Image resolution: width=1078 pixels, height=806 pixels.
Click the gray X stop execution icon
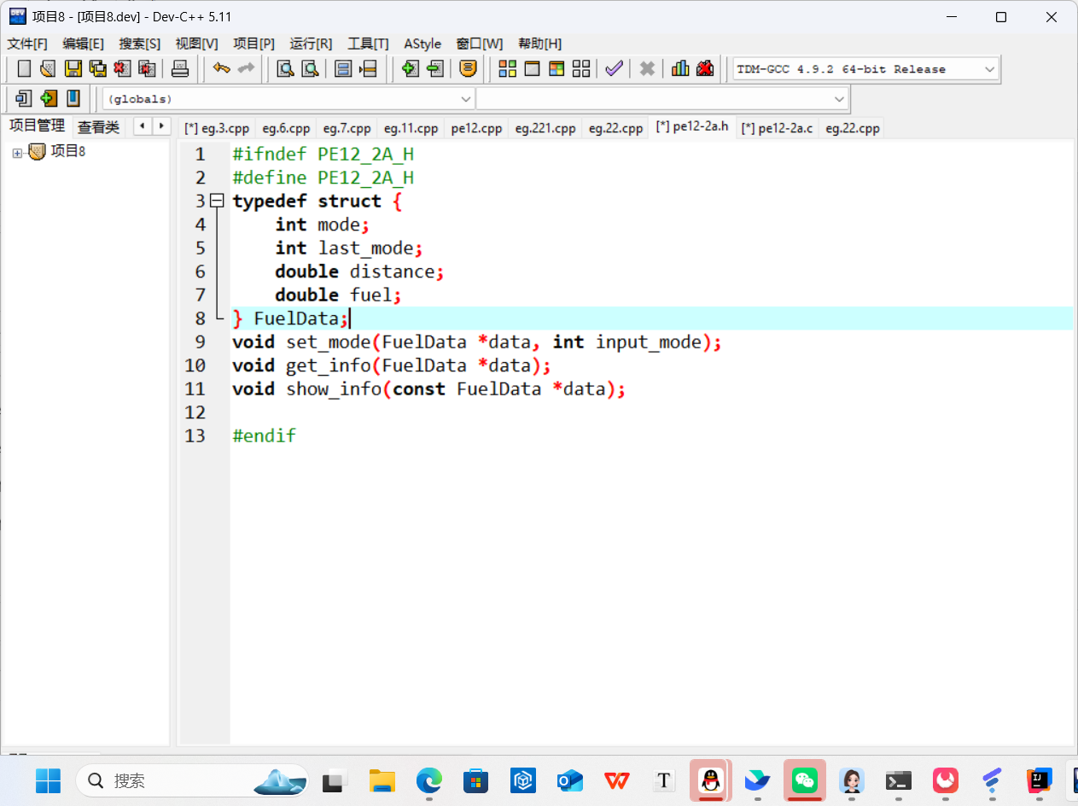(647, 69)
